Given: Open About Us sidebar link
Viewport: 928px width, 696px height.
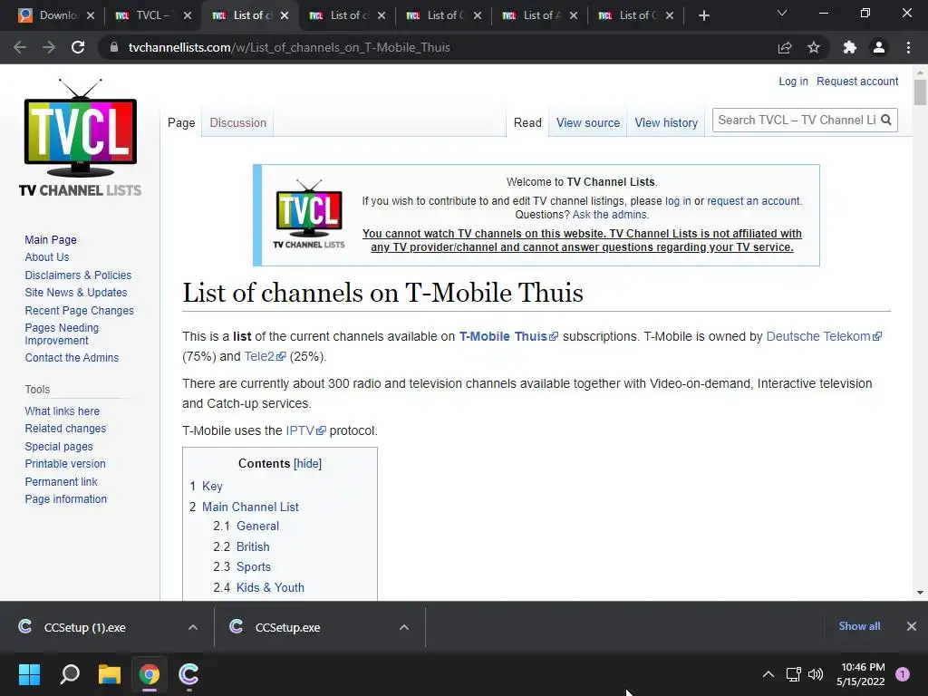Looking at the screenshot, I should [x=47, y=256].
